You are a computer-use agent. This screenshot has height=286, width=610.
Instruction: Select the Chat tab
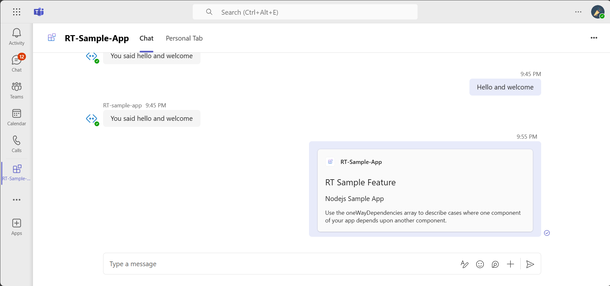click(146, 38)
